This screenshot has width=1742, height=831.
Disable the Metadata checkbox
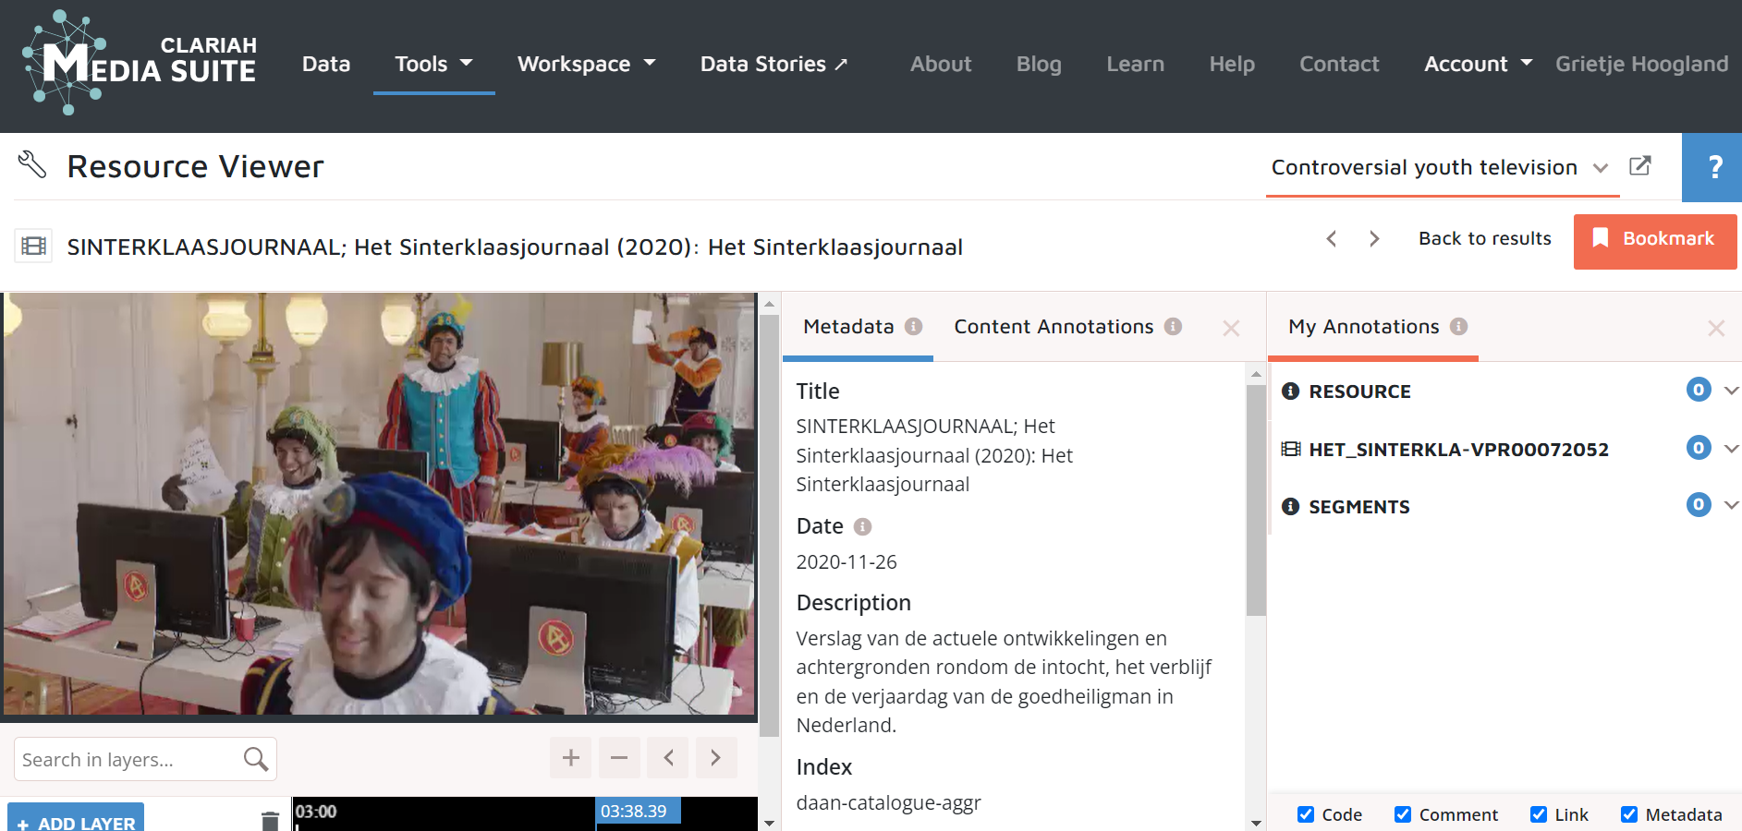point(1629,814)
